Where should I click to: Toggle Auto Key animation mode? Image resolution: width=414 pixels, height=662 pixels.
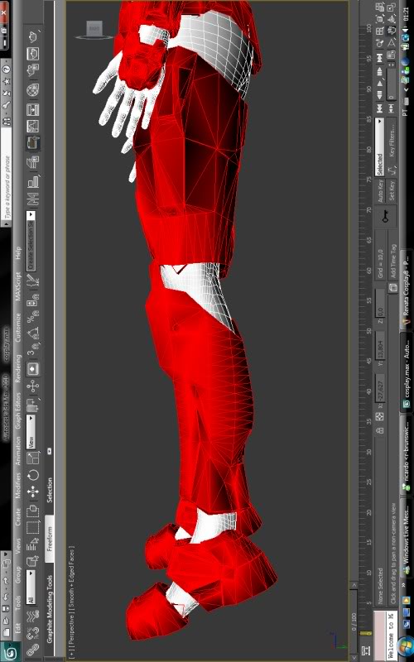pyautogui.click(x=379, y=191)
